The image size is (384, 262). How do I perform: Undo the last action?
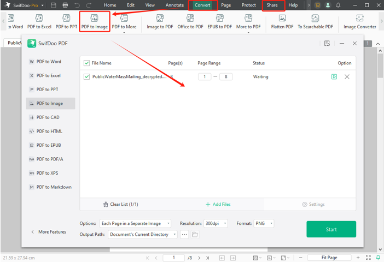[77, 5]
